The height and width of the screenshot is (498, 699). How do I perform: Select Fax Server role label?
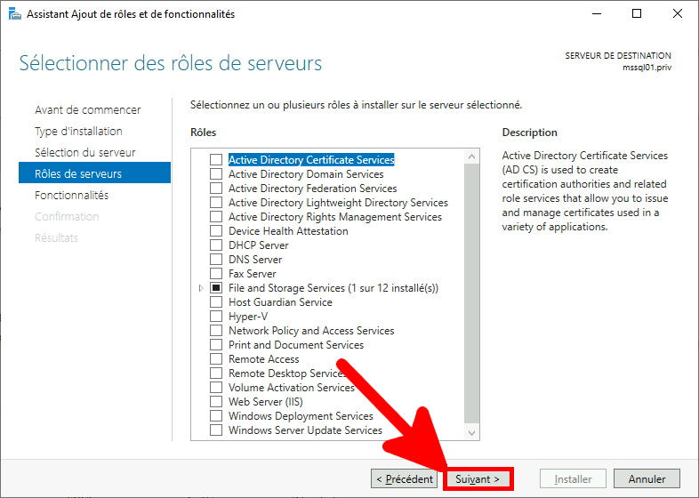(253, 274)
